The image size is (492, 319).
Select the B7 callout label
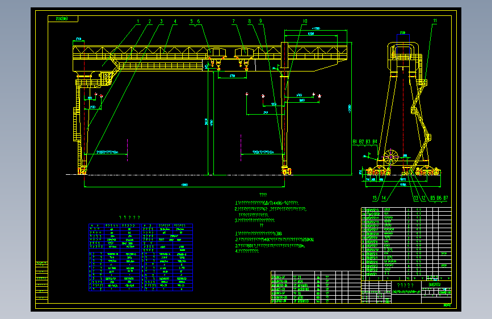click(445, 198)
